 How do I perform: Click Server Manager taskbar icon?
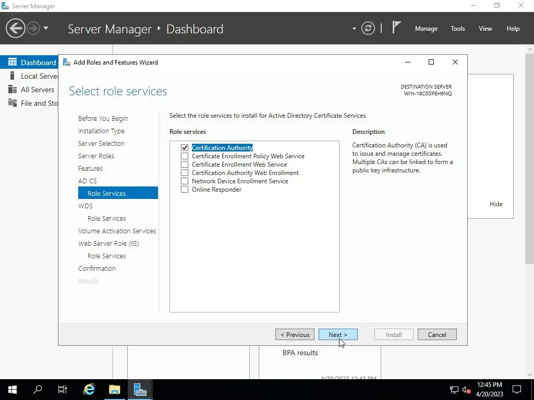[140, 390]
